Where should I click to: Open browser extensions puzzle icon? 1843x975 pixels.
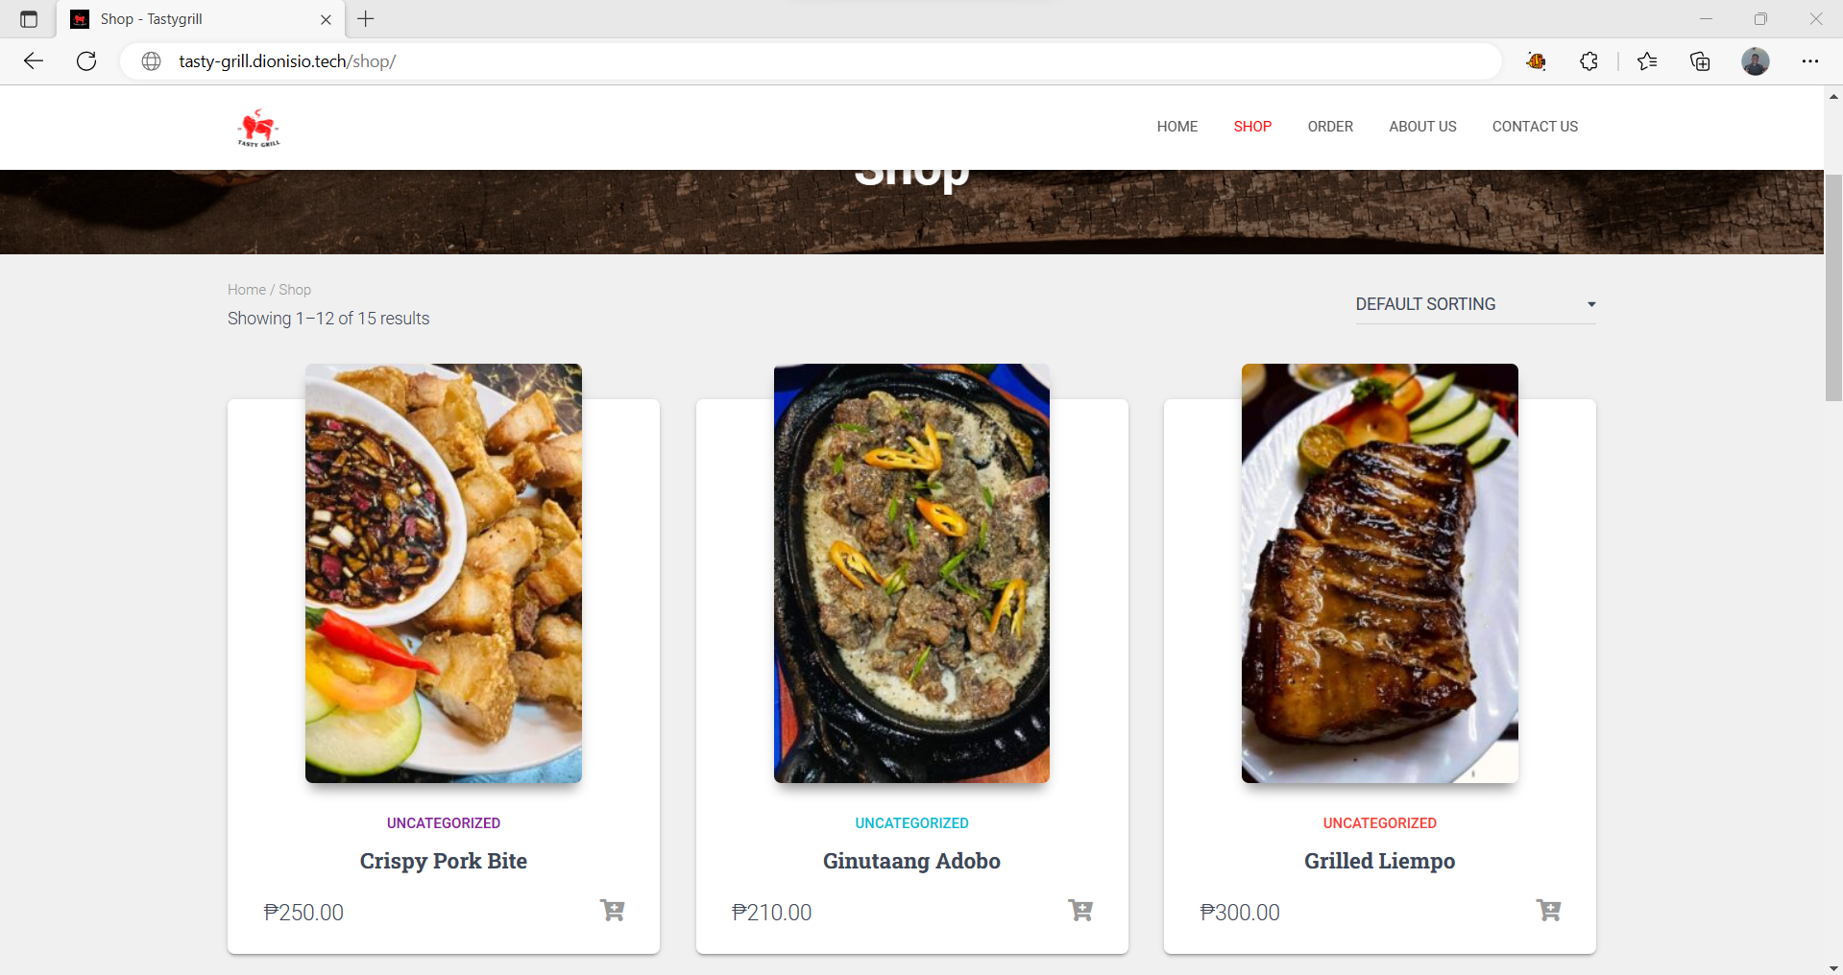pos(1588,61)
